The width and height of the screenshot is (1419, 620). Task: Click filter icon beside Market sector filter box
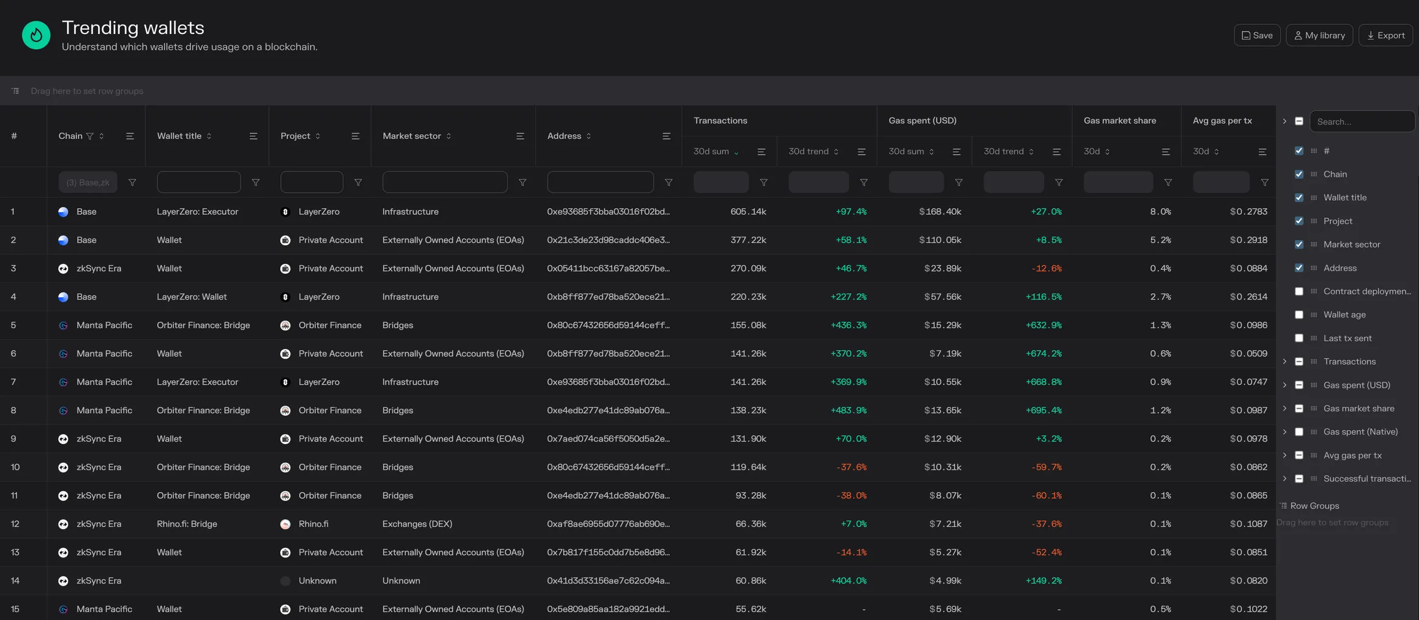coord(523,183)
